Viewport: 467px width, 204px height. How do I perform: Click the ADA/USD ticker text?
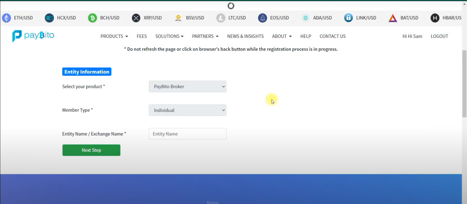coord(323,18)
